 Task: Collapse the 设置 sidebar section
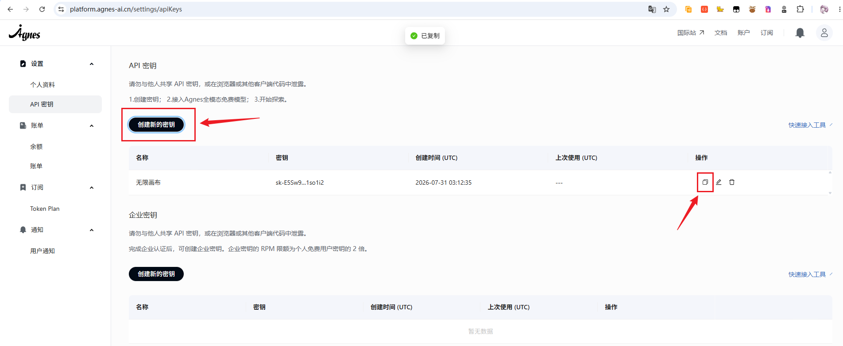92,64
